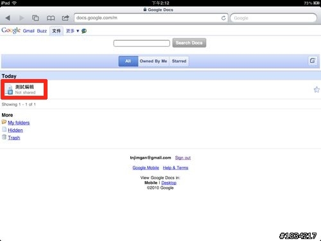The width and height of the screenshot is (321, 241).
Task: Star the 測試編輯 document
Action: pos(317,89)
